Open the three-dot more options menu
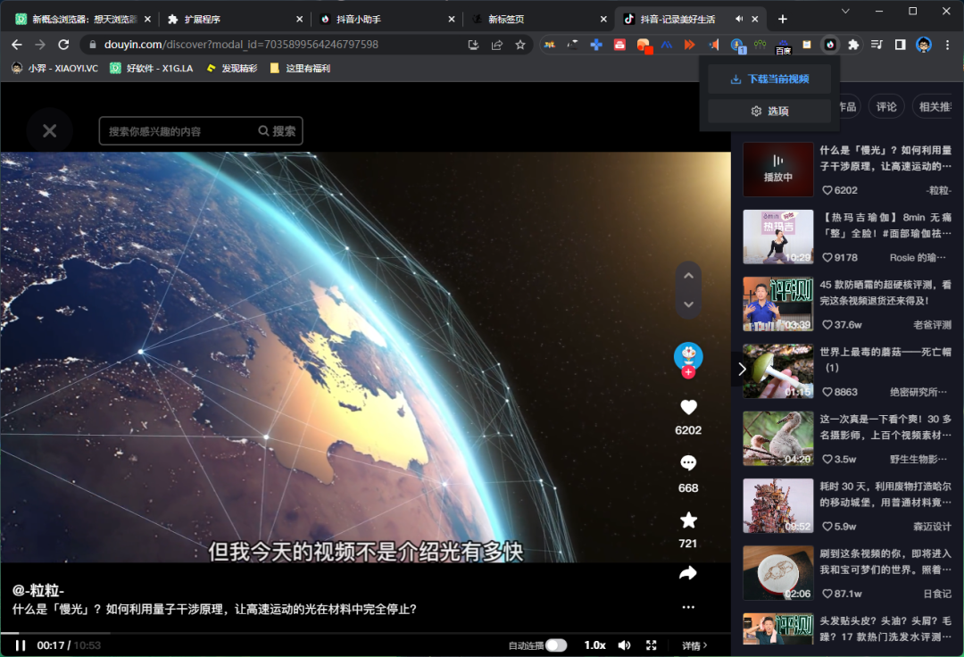Image resolution: width=964 pixels, height=657 pixels. point(688,607)
